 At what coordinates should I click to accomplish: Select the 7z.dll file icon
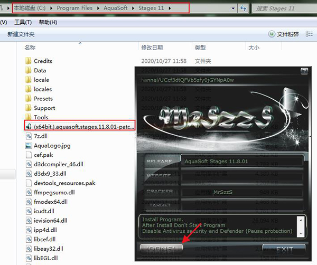pyautogui.click(x=29, y=136)
